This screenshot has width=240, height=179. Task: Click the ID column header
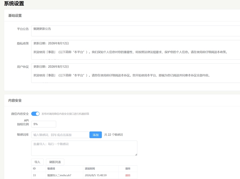pos(34,169)
